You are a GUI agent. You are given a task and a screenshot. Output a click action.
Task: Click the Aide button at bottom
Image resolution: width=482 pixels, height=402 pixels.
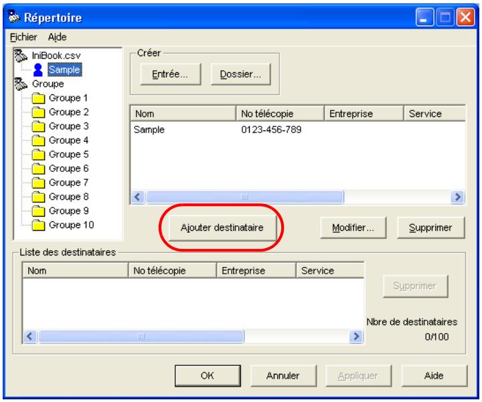coord(434,376)
